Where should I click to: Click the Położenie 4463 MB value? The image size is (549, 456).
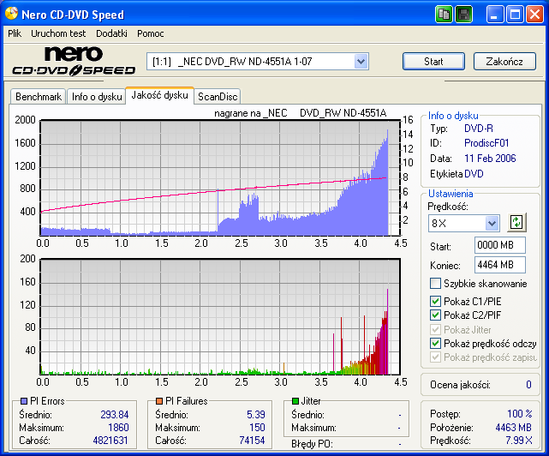[513, 427]
